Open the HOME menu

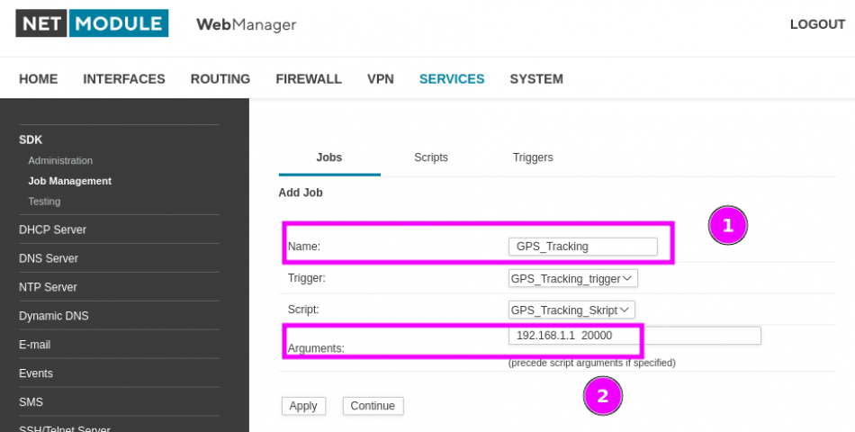(38, 79)
